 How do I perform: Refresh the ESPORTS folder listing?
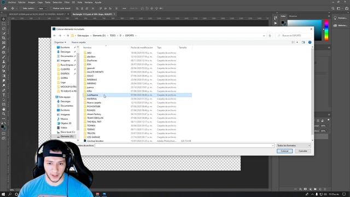[270, 36]
